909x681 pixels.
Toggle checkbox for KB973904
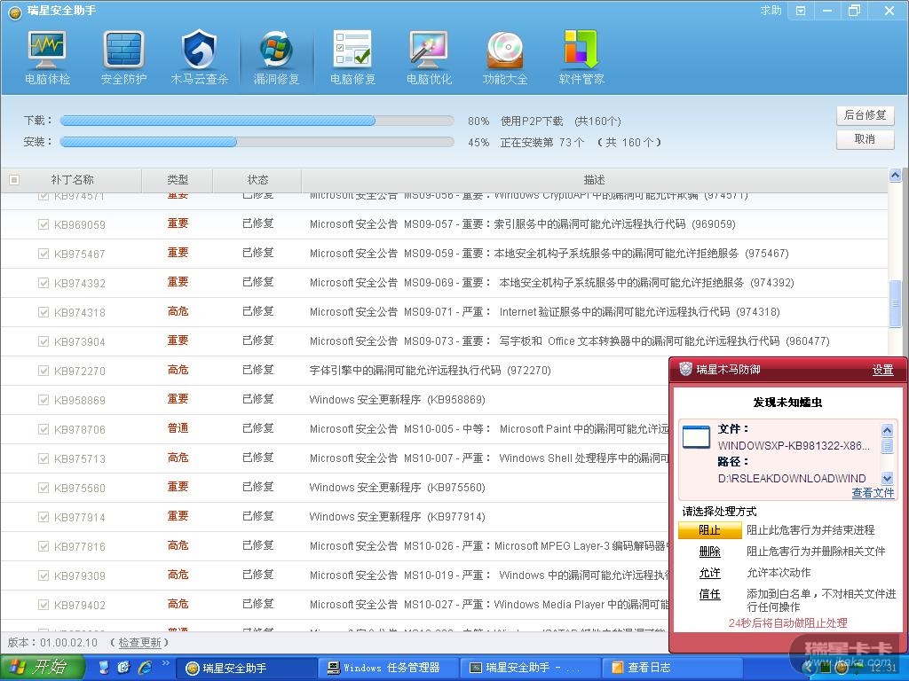[43, 341]
